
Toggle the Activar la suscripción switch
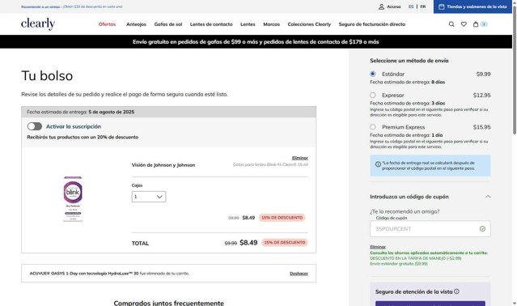pyautogui.click(x=35, y=126)
